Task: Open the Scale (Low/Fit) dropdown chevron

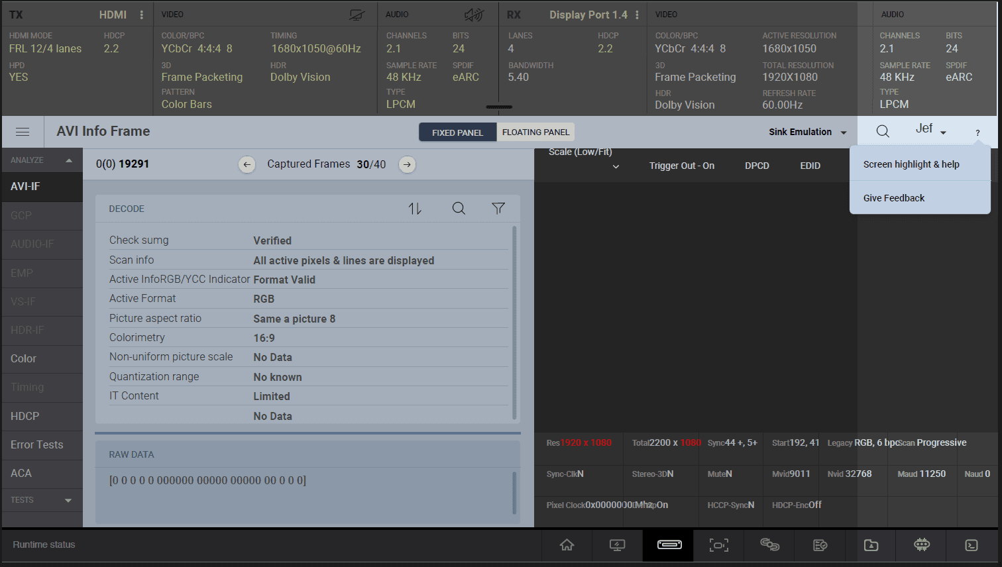Action: (616, 167)
